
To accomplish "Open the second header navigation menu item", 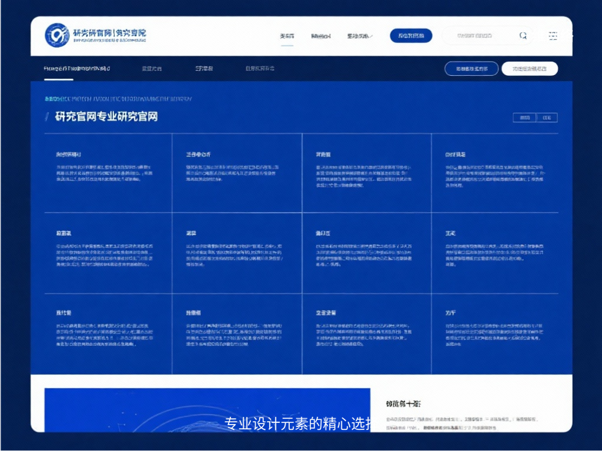I will (321, 35).
